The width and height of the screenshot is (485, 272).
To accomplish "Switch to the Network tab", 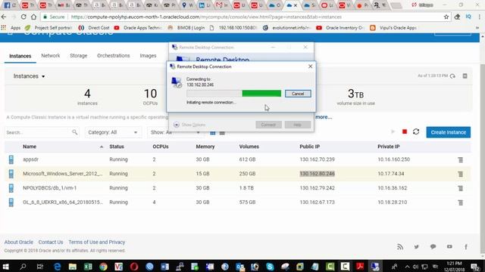I will coord(51,55).
